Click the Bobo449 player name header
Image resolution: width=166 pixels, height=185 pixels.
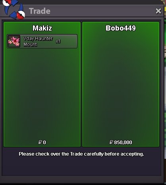pyautogui.click(x=121, y=28)
